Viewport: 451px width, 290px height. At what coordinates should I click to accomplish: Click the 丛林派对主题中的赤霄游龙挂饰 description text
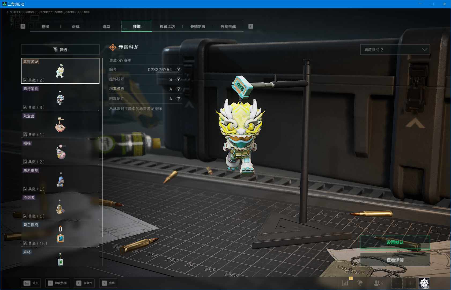click(135, 109)
